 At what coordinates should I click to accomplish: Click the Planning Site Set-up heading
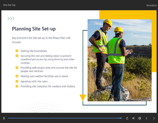(x=34, y=29)
